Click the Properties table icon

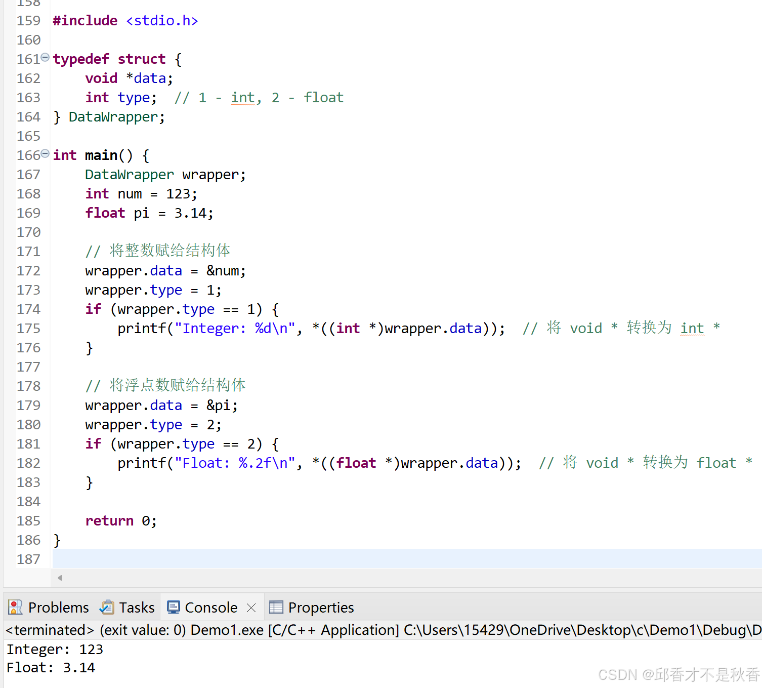pyautogui.click(x=276, y=607)
